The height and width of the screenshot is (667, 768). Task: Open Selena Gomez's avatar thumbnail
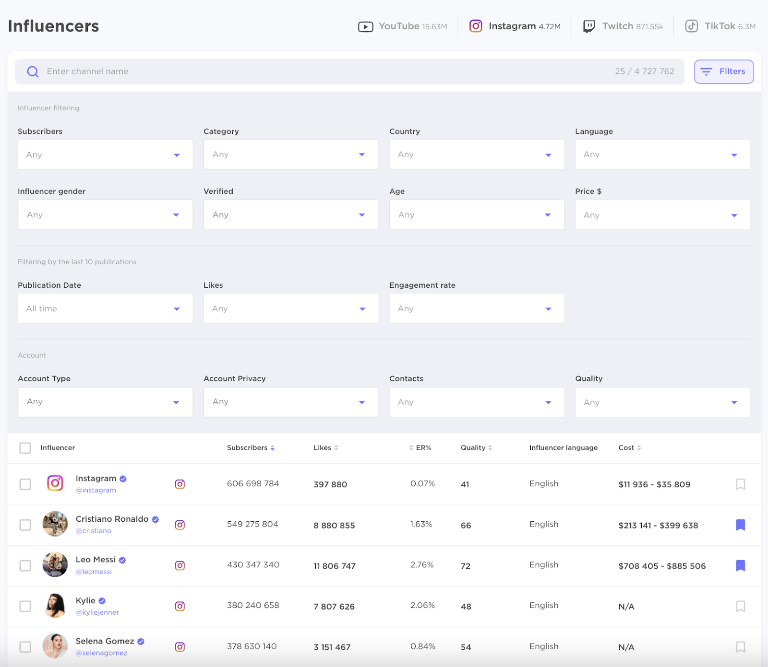[x=55, y=646]
